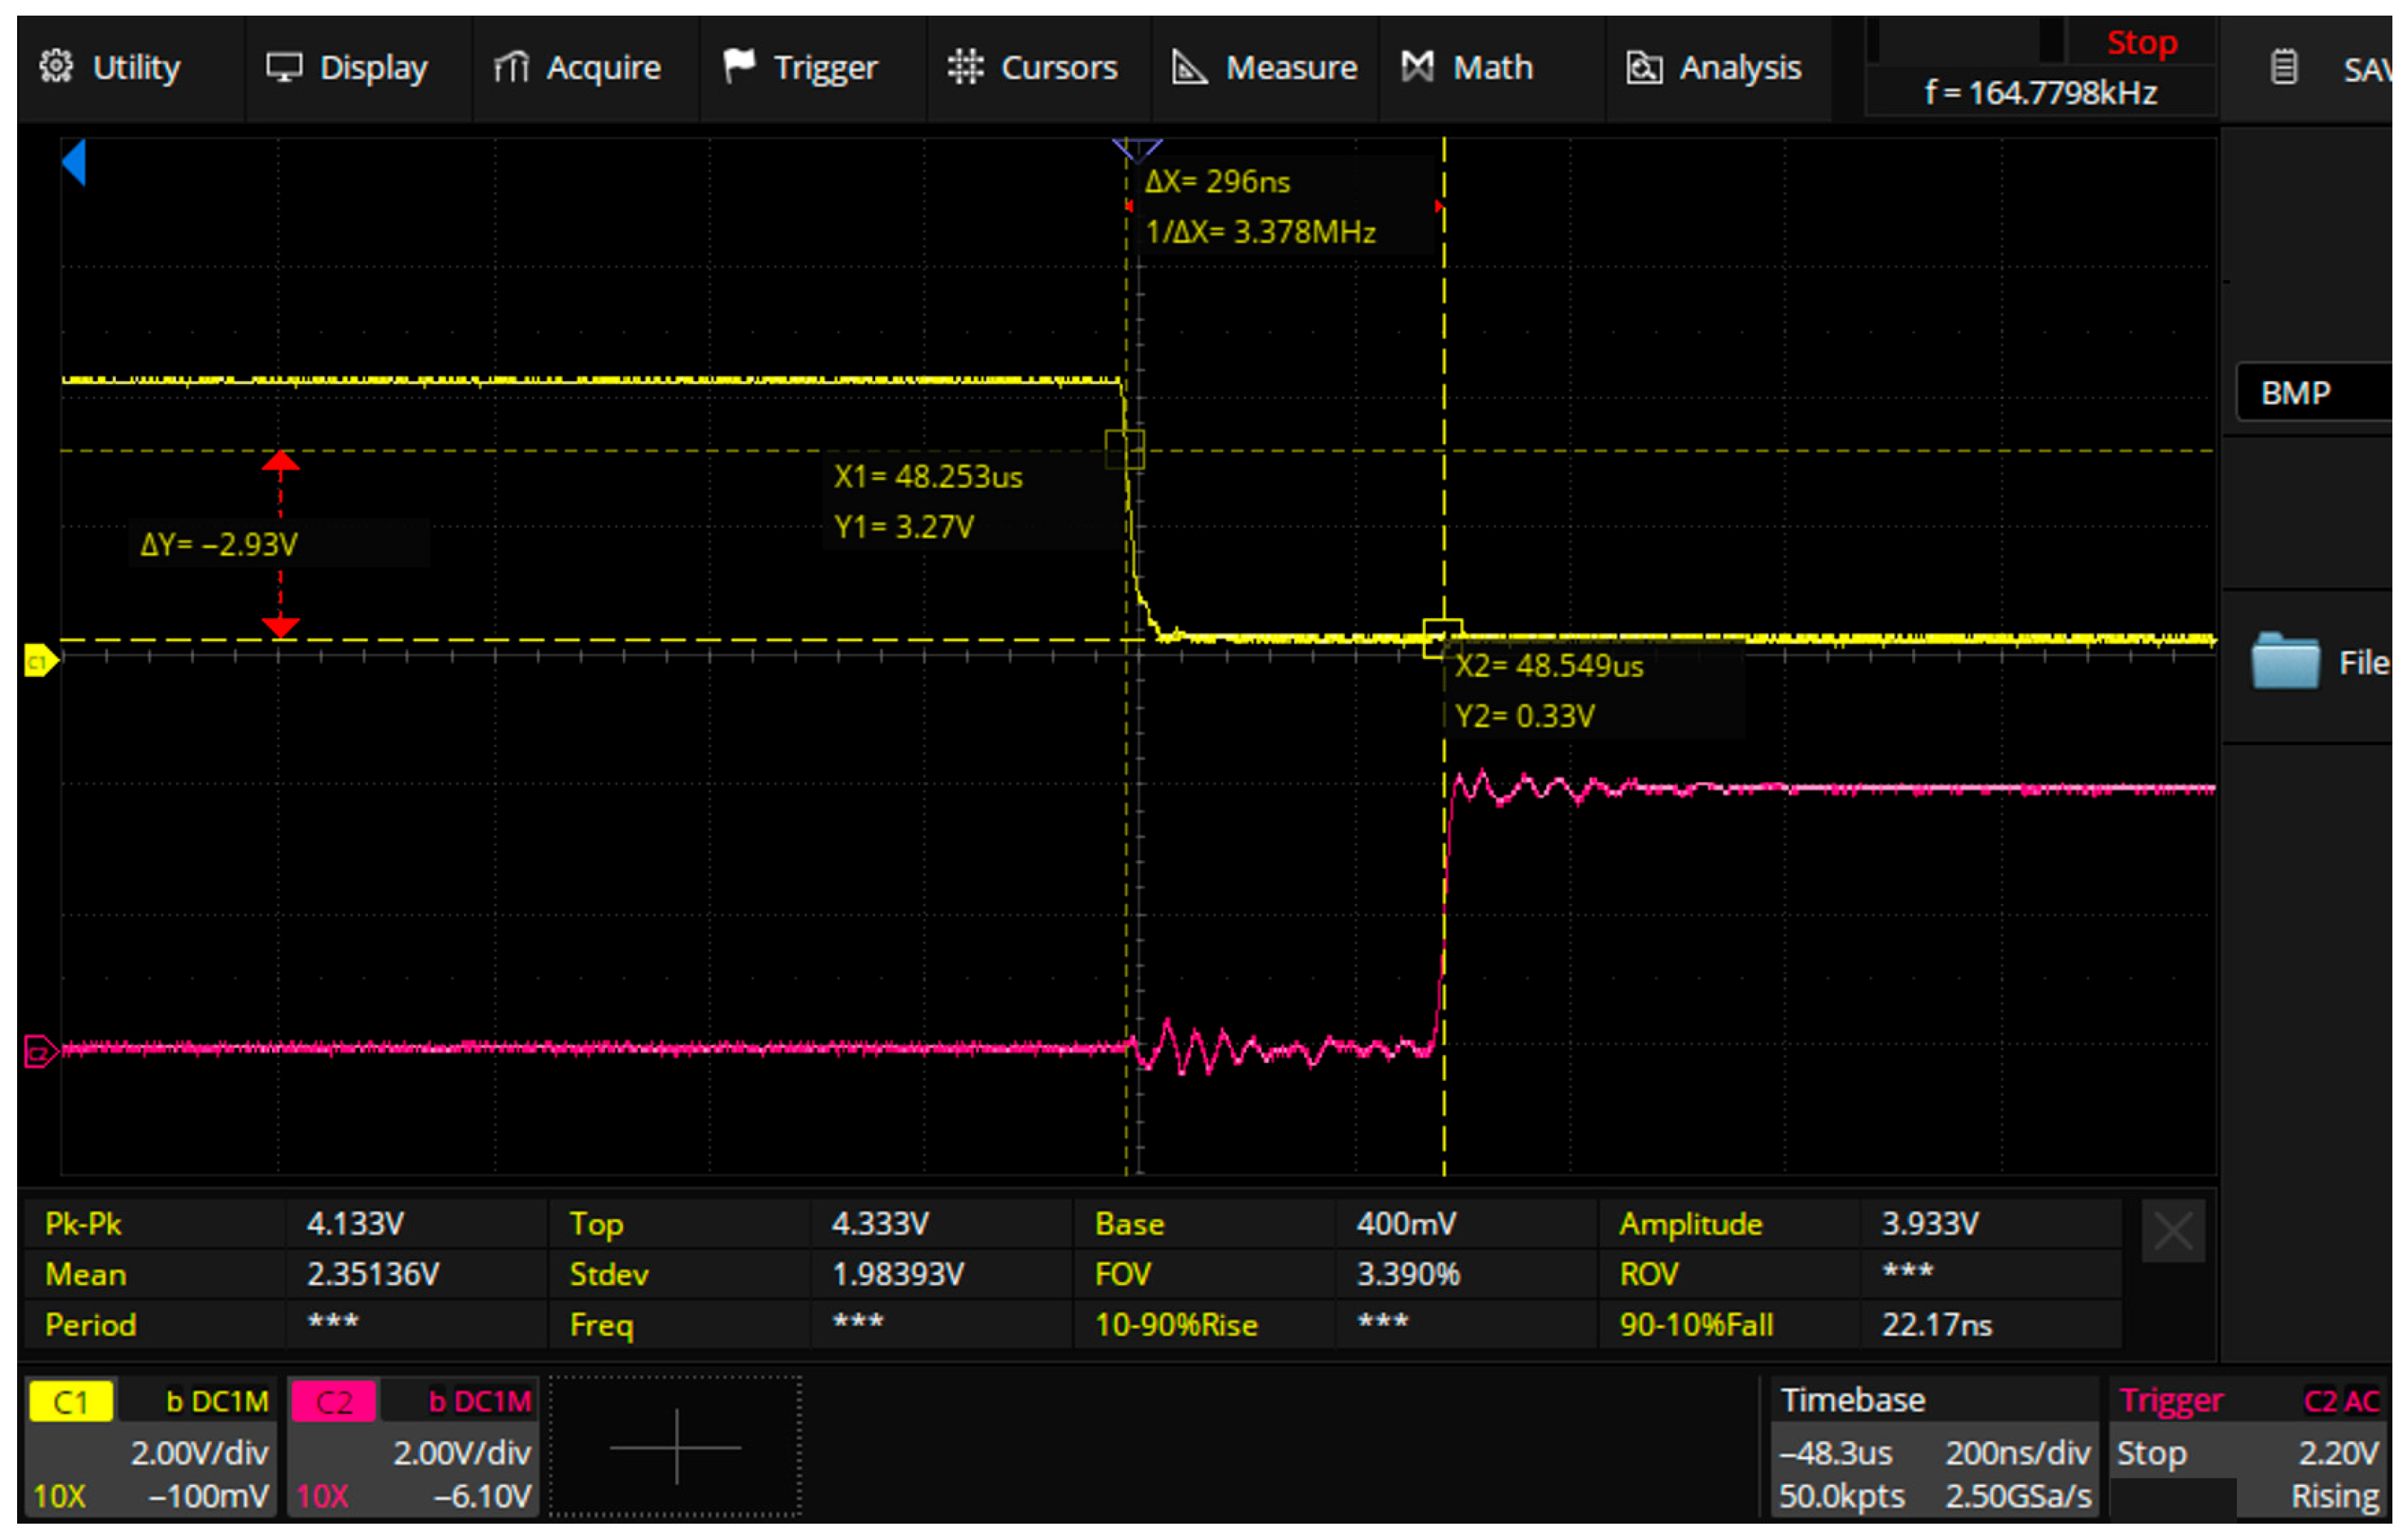This screenshot has height=1540, width=2408.
Task: Click the Display monitor icon
Action: (284, 67)
